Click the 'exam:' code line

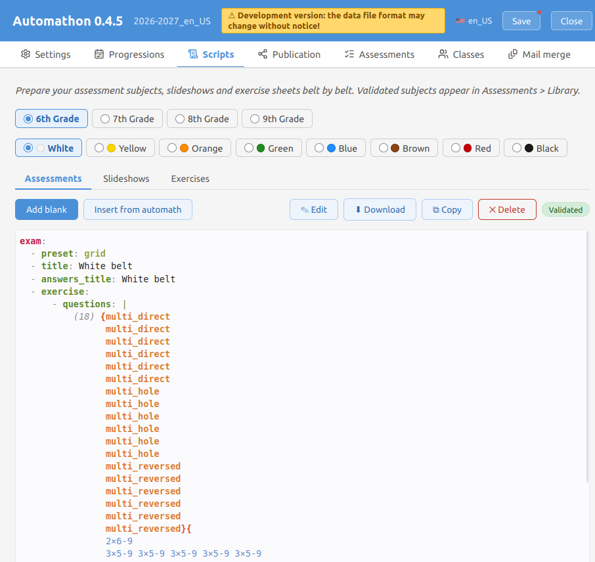(x=33, y=241)
